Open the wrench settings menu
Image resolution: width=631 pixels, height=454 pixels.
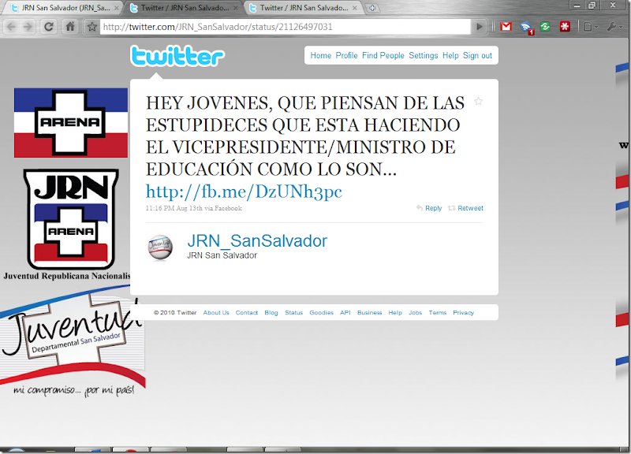point(614,27)
